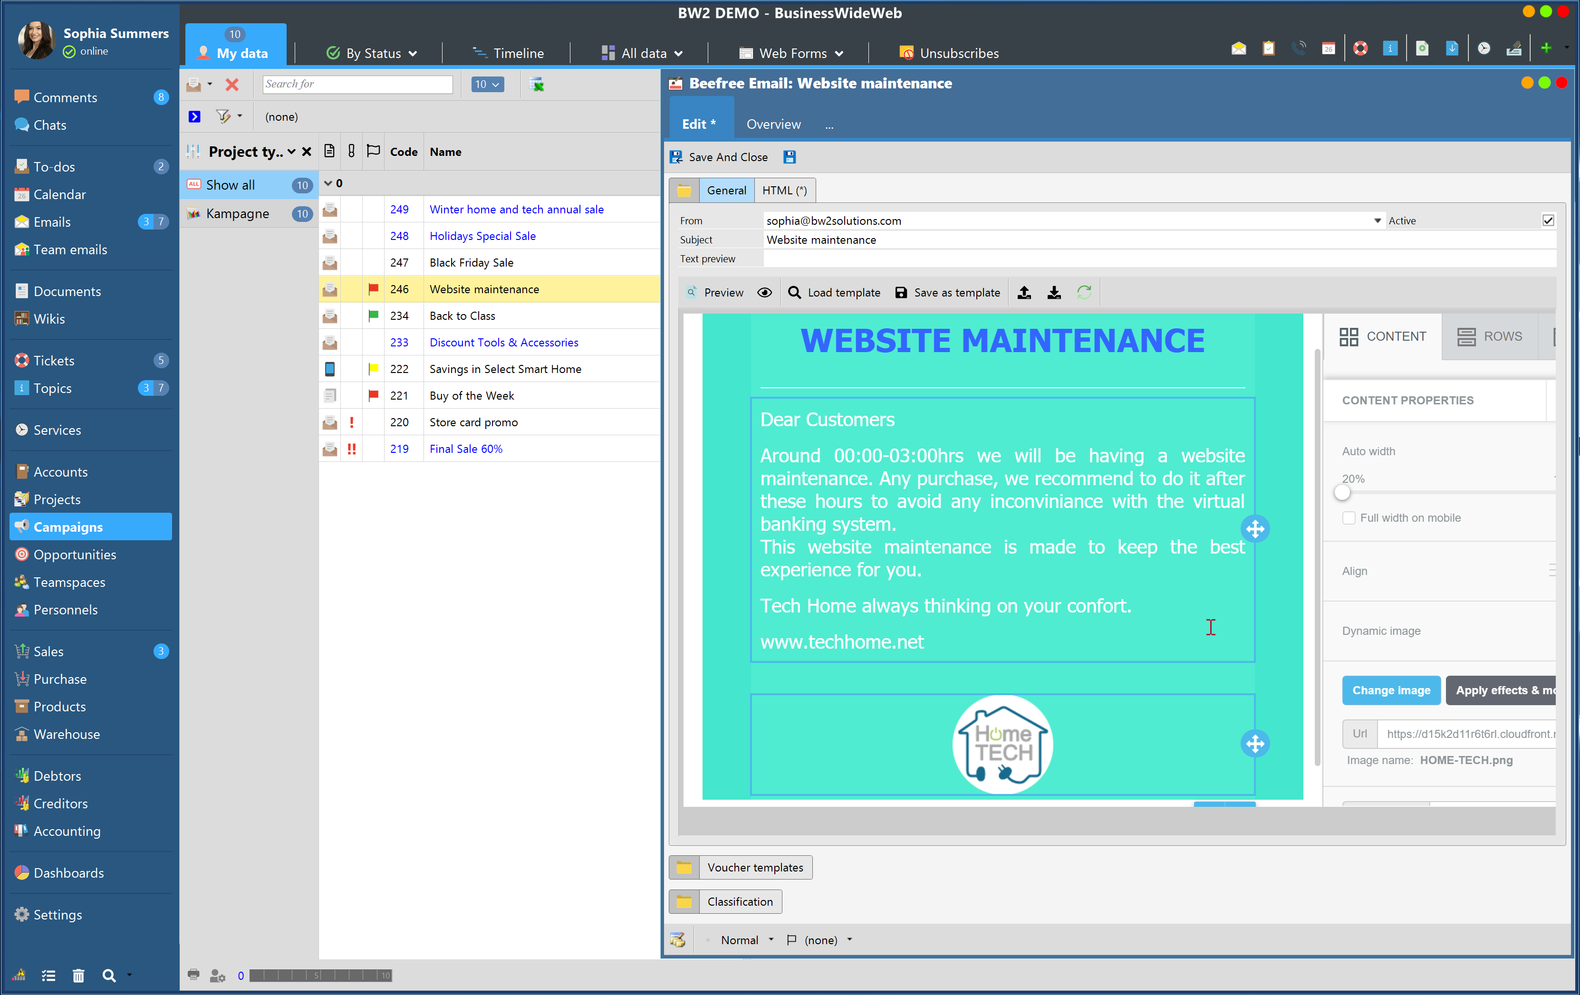Uncheck the Active checkbox
The width and height of the screenshot is (1580, 995).
click(1549, 220)
